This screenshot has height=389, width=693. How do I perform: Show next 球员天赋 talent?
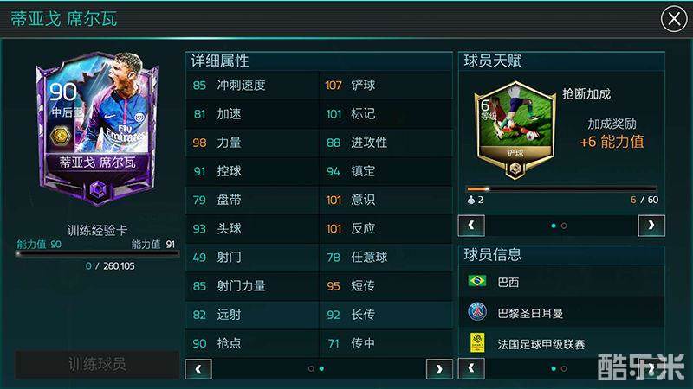(651, 226)
